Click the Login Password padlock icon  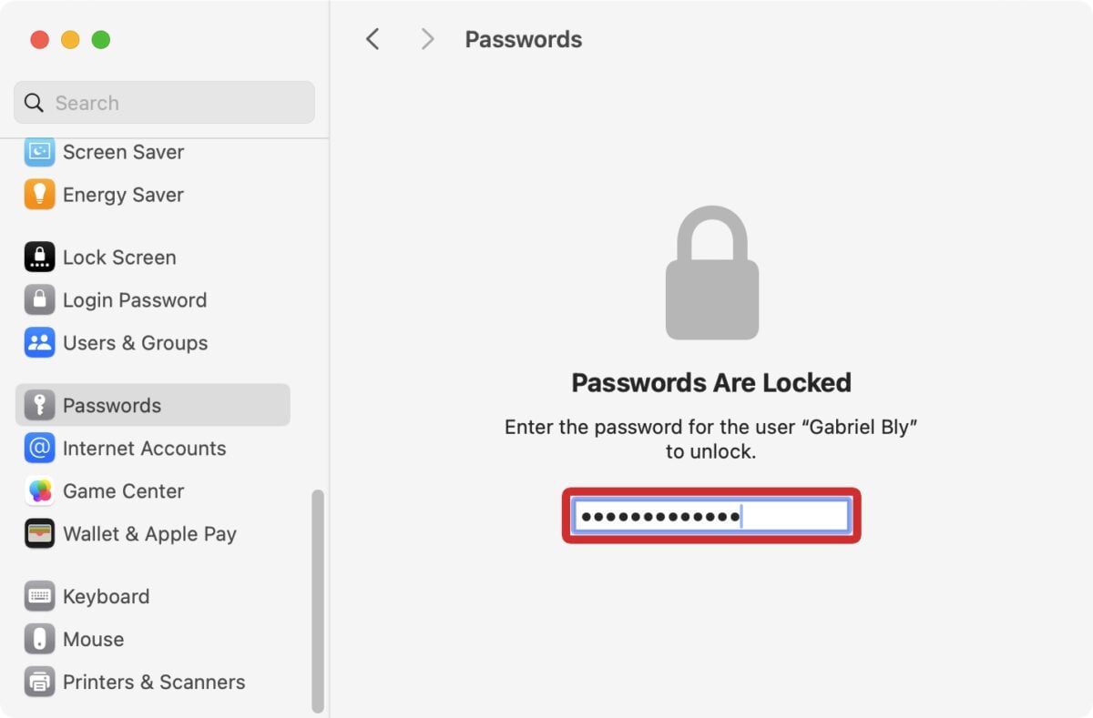[x=39, y=300]
